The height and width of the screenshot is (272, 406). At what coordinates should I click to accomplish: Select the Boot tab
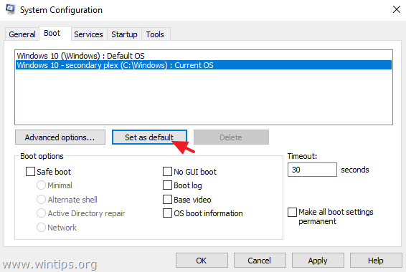point(55,34)
